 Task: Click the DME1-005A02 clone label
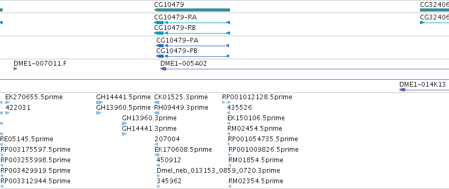[184, 64]
